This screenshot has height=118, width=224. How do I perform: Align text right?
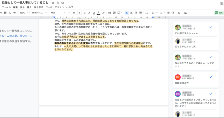pyautogui.click(x=136, y=13)
